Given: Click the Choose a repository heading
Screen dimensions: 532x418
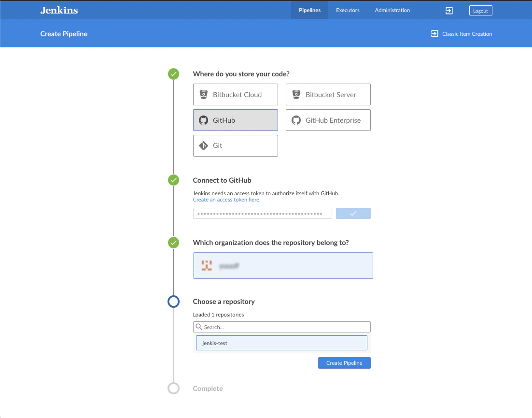Looking at the screenshot, I should click(224, 302).
